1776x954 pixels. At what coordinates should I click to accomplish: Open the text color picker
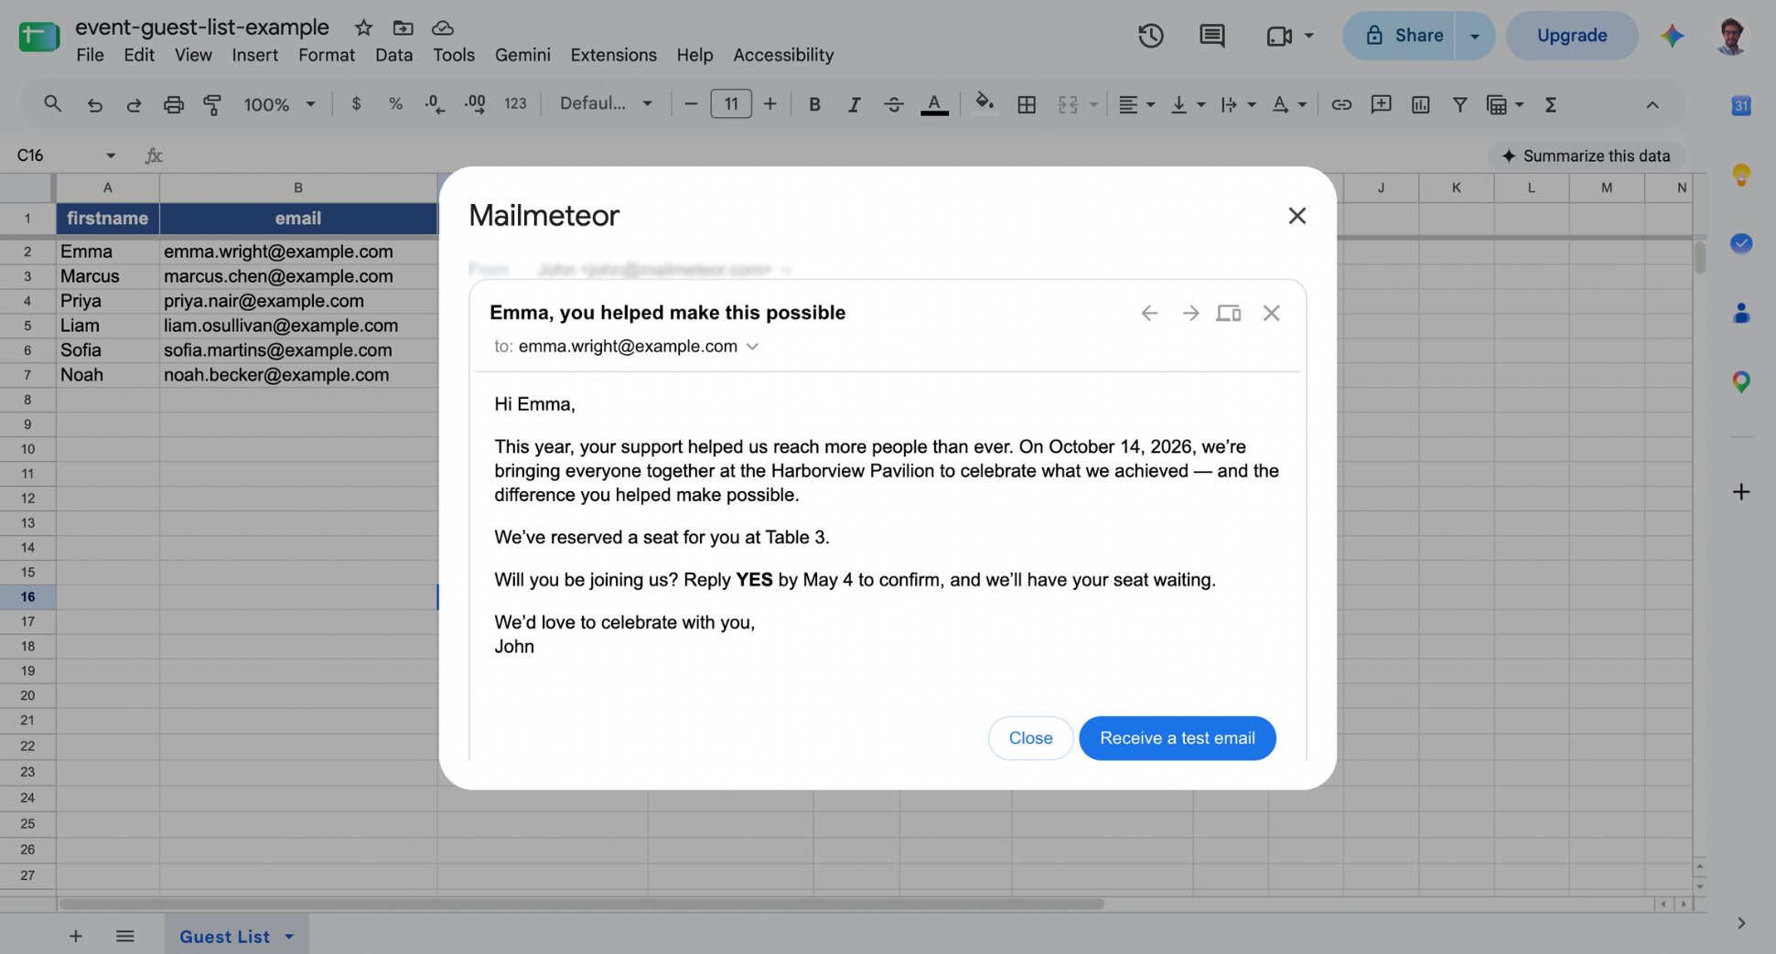click(933, 104)
